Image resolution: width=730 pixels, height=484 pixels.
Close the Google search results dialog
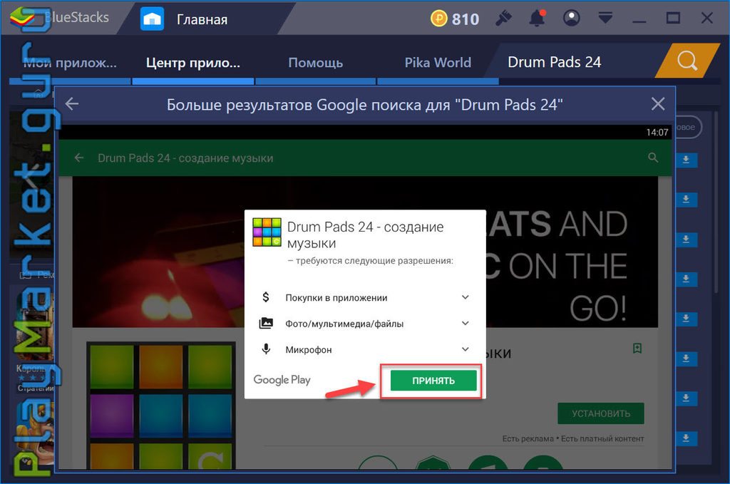tap(658, 104)
